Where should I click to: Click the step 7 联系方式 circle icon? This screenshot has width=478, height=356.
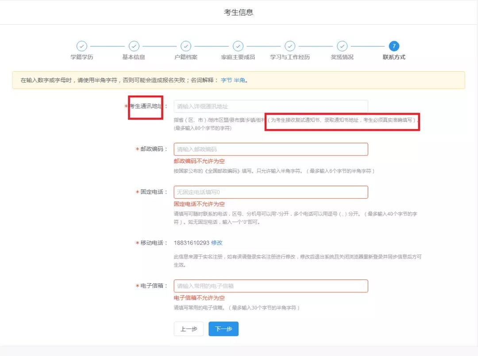tap(394, 46)
